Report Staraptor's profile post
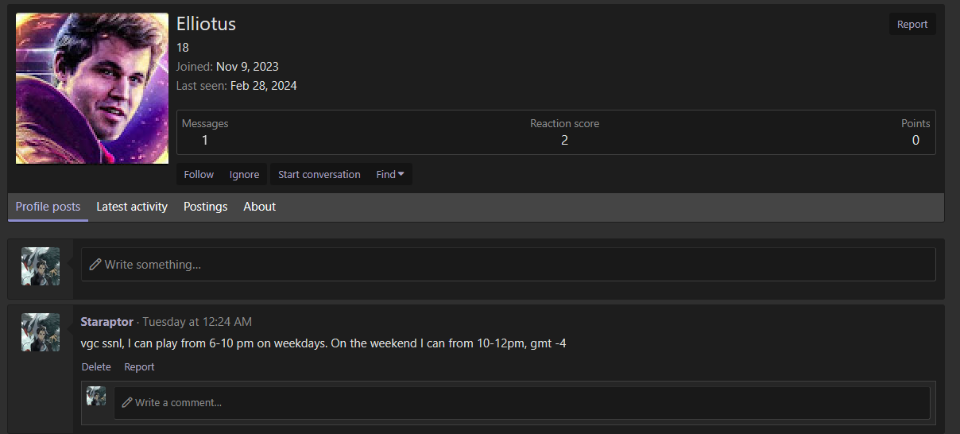This screenshot has height=434, width=960. click(139, 367)
